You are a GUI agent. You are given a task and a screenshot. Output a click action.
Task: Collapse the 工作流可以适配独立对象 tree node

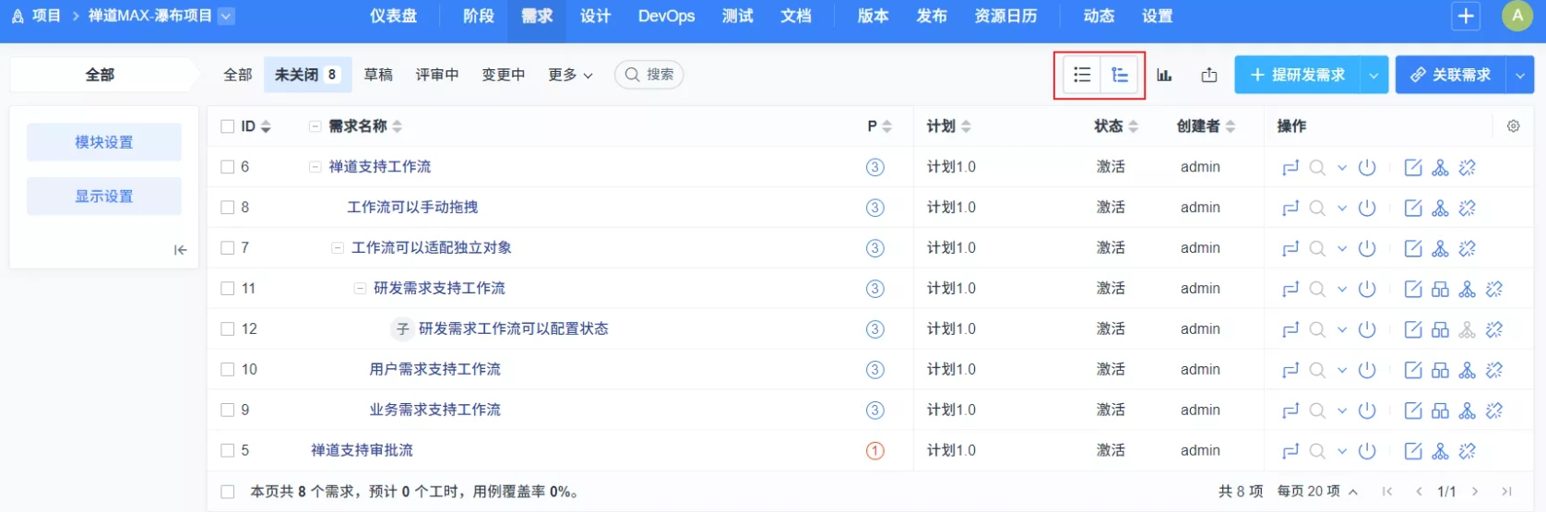point(338,248)
